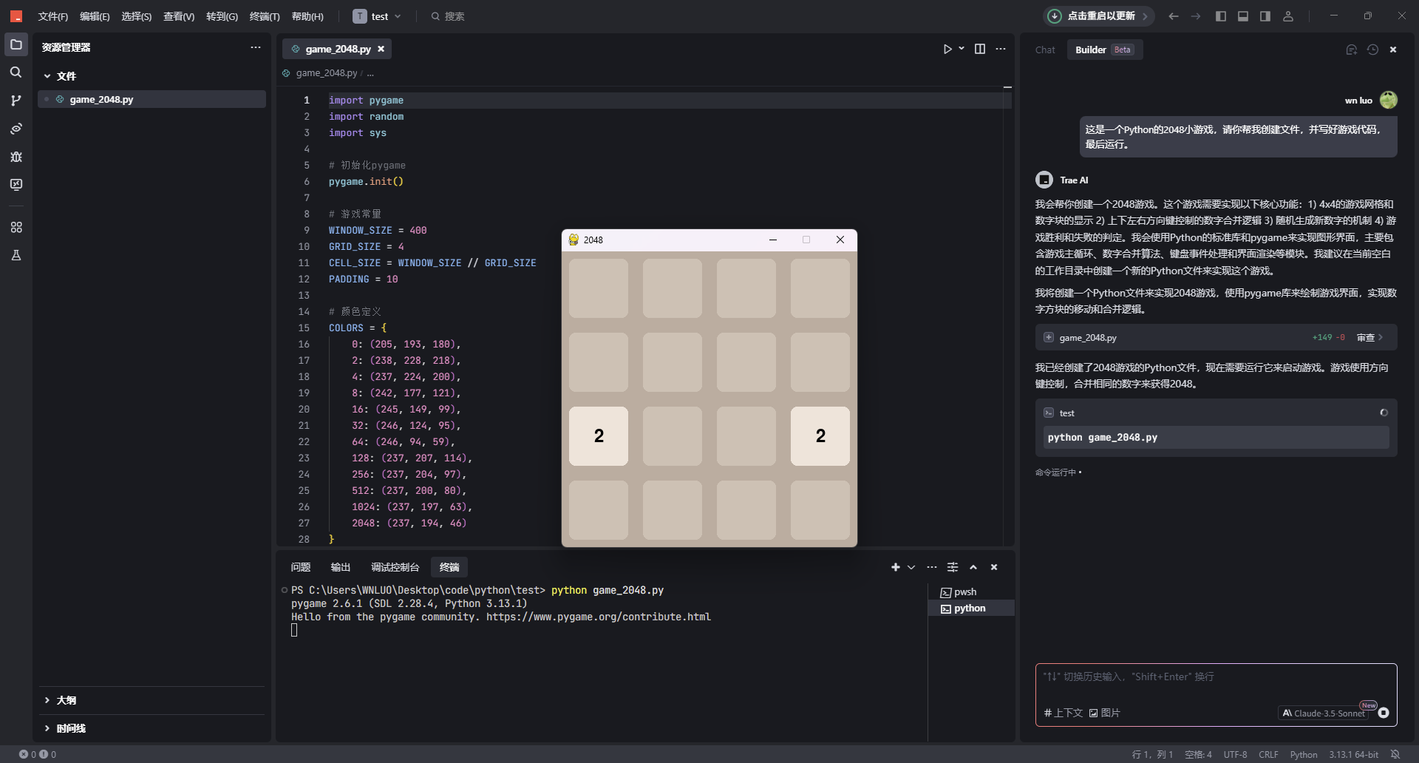Select the python terminal session

pos(971,608)
